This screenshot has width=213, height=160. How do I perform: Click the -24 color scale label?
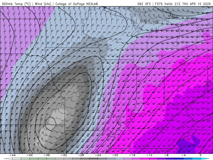pyautogui.click(x=98, y=155)
